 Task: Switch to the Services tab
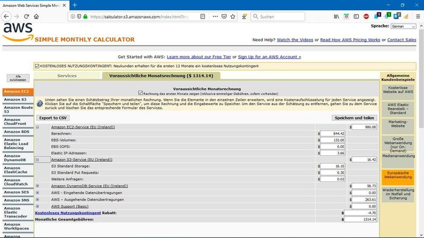click(x=67, y=76)
